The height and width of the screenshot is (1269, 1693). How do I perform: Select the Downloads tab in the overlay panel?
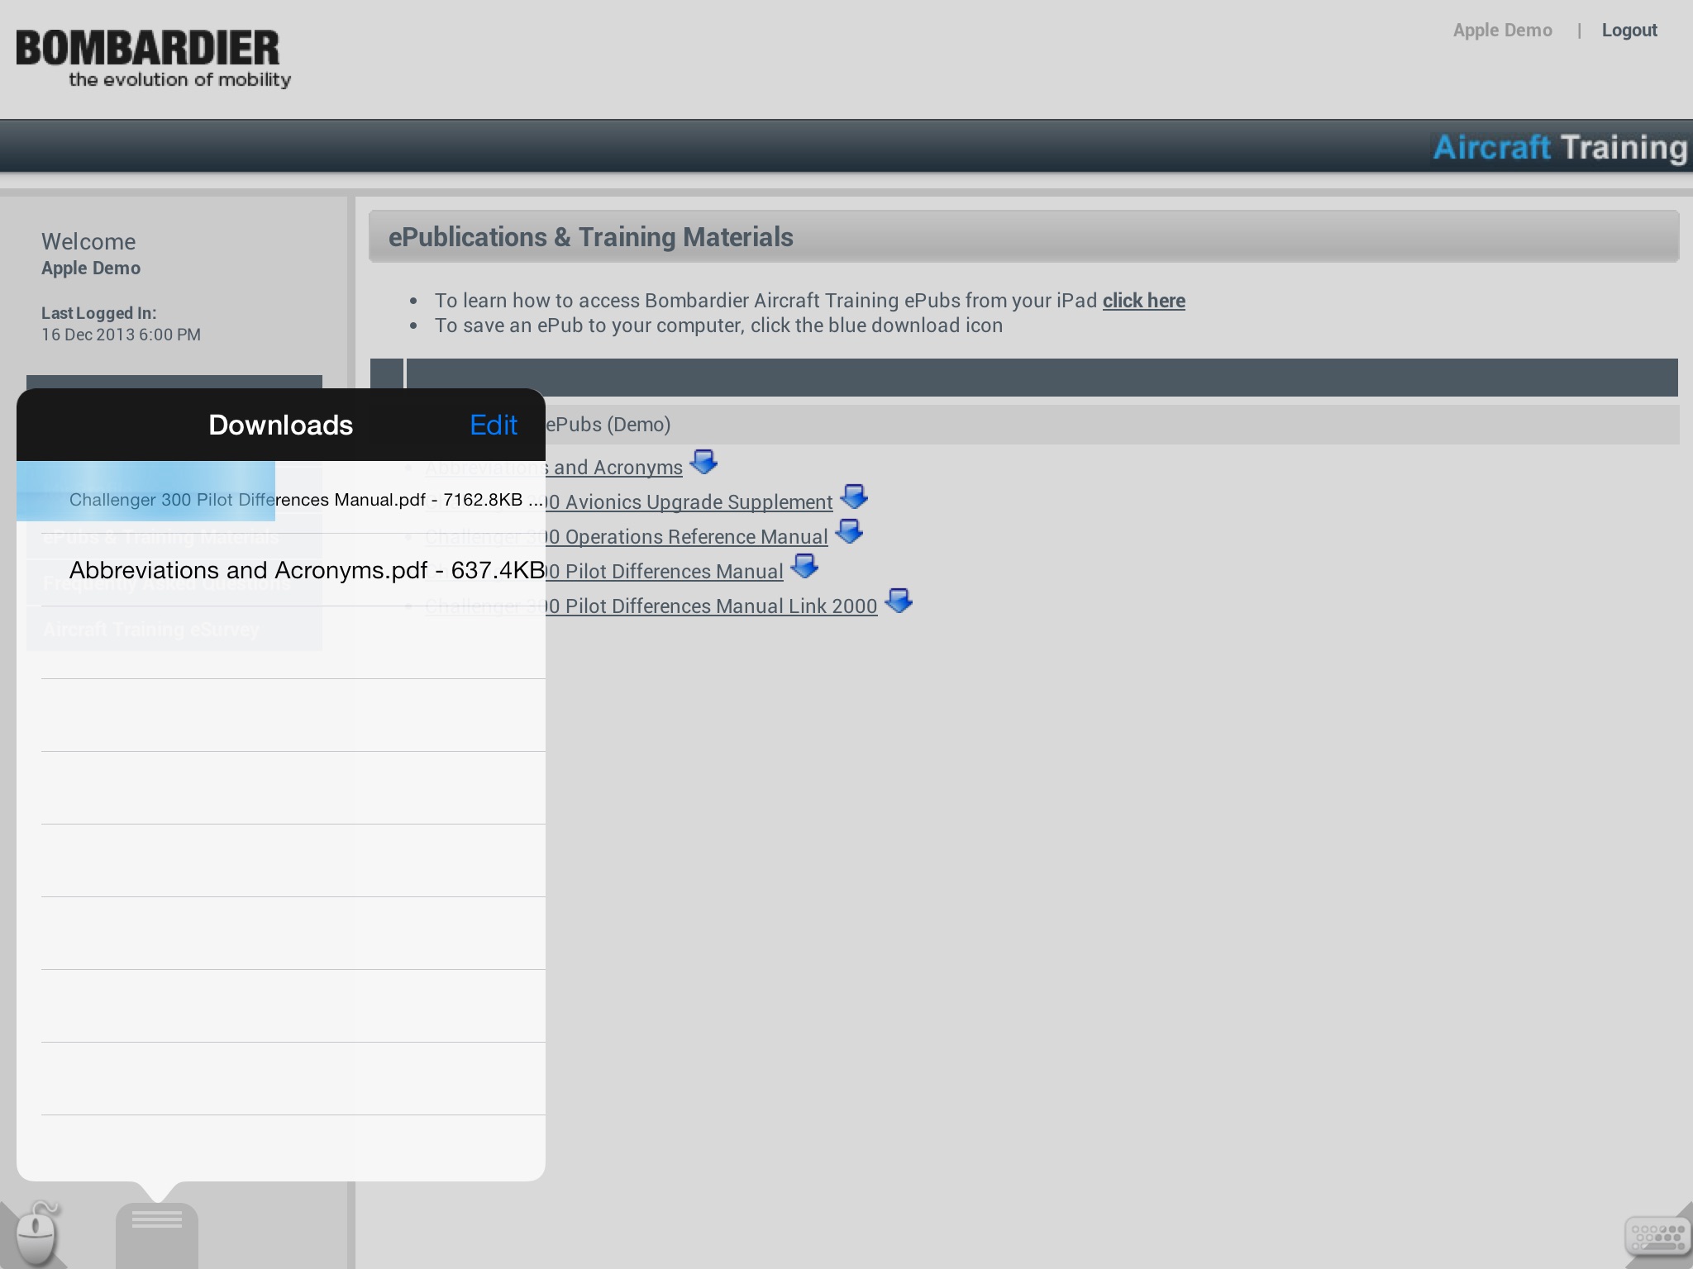tap(280, 424)
